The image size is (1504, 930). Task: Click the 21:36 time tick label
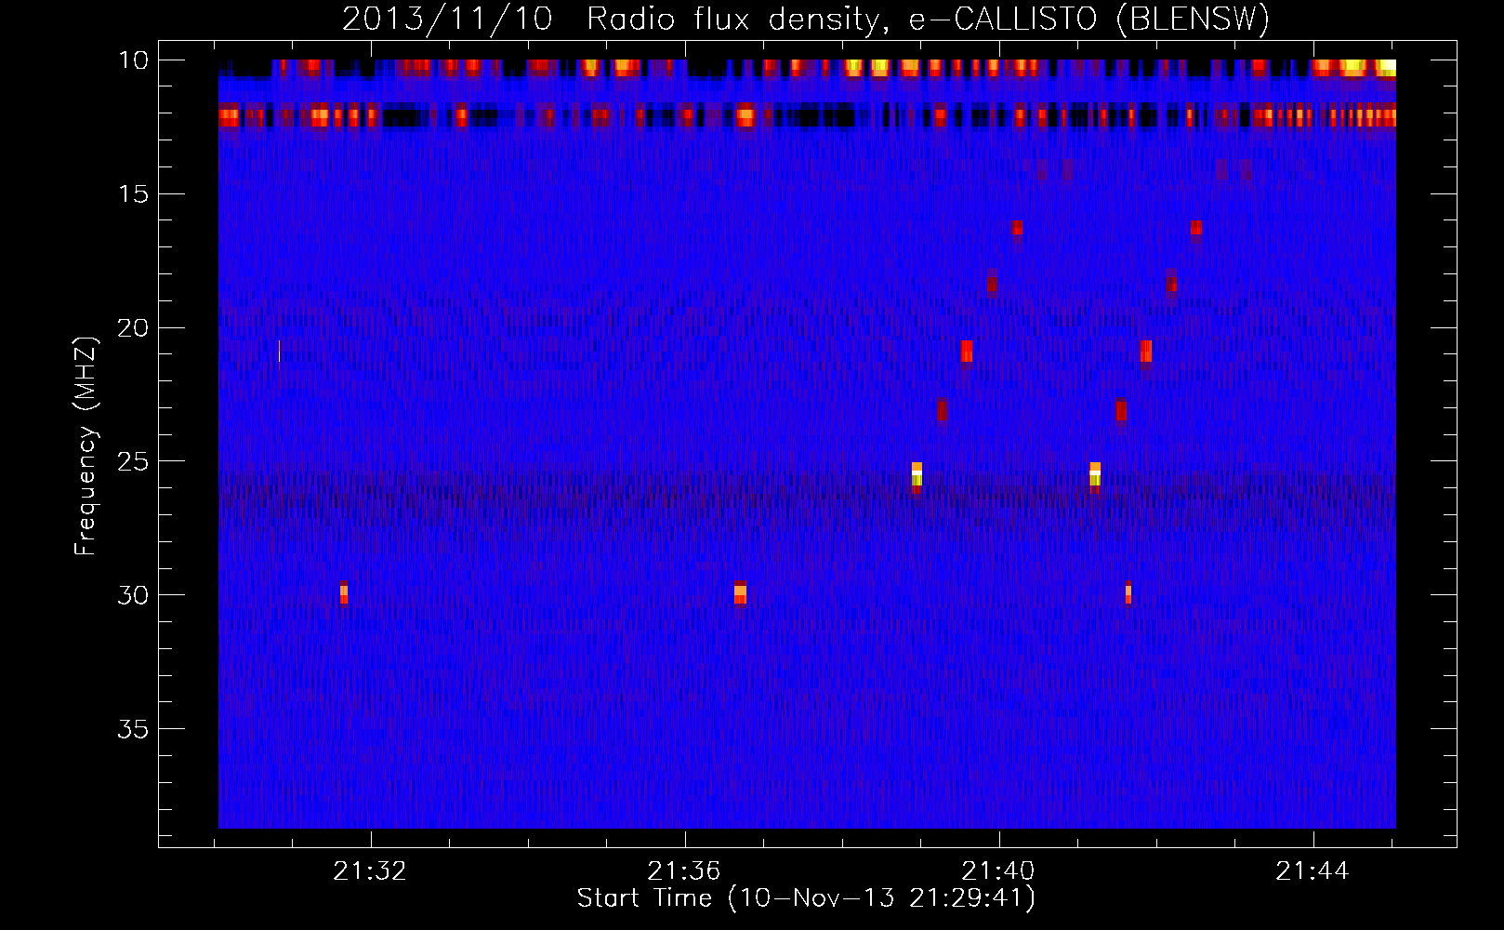[684, 871]
